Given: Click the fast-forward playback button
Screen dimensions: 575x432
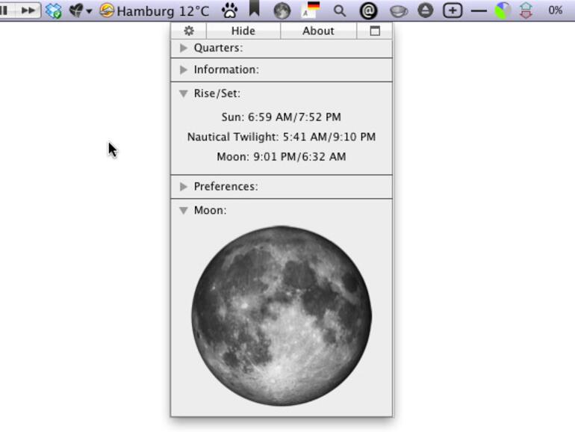Looking at the screenshot, I should pos(28,10).
